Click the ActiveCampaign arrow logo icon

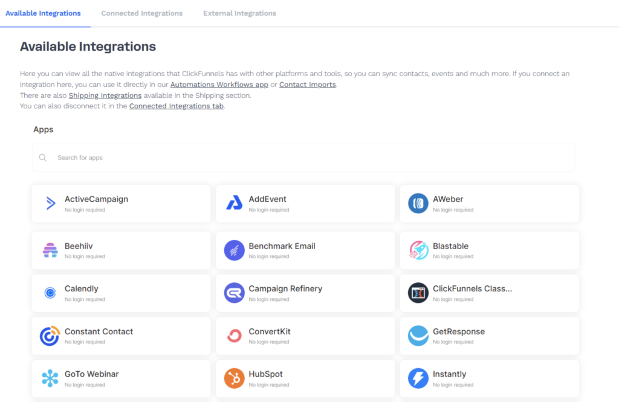51,203
